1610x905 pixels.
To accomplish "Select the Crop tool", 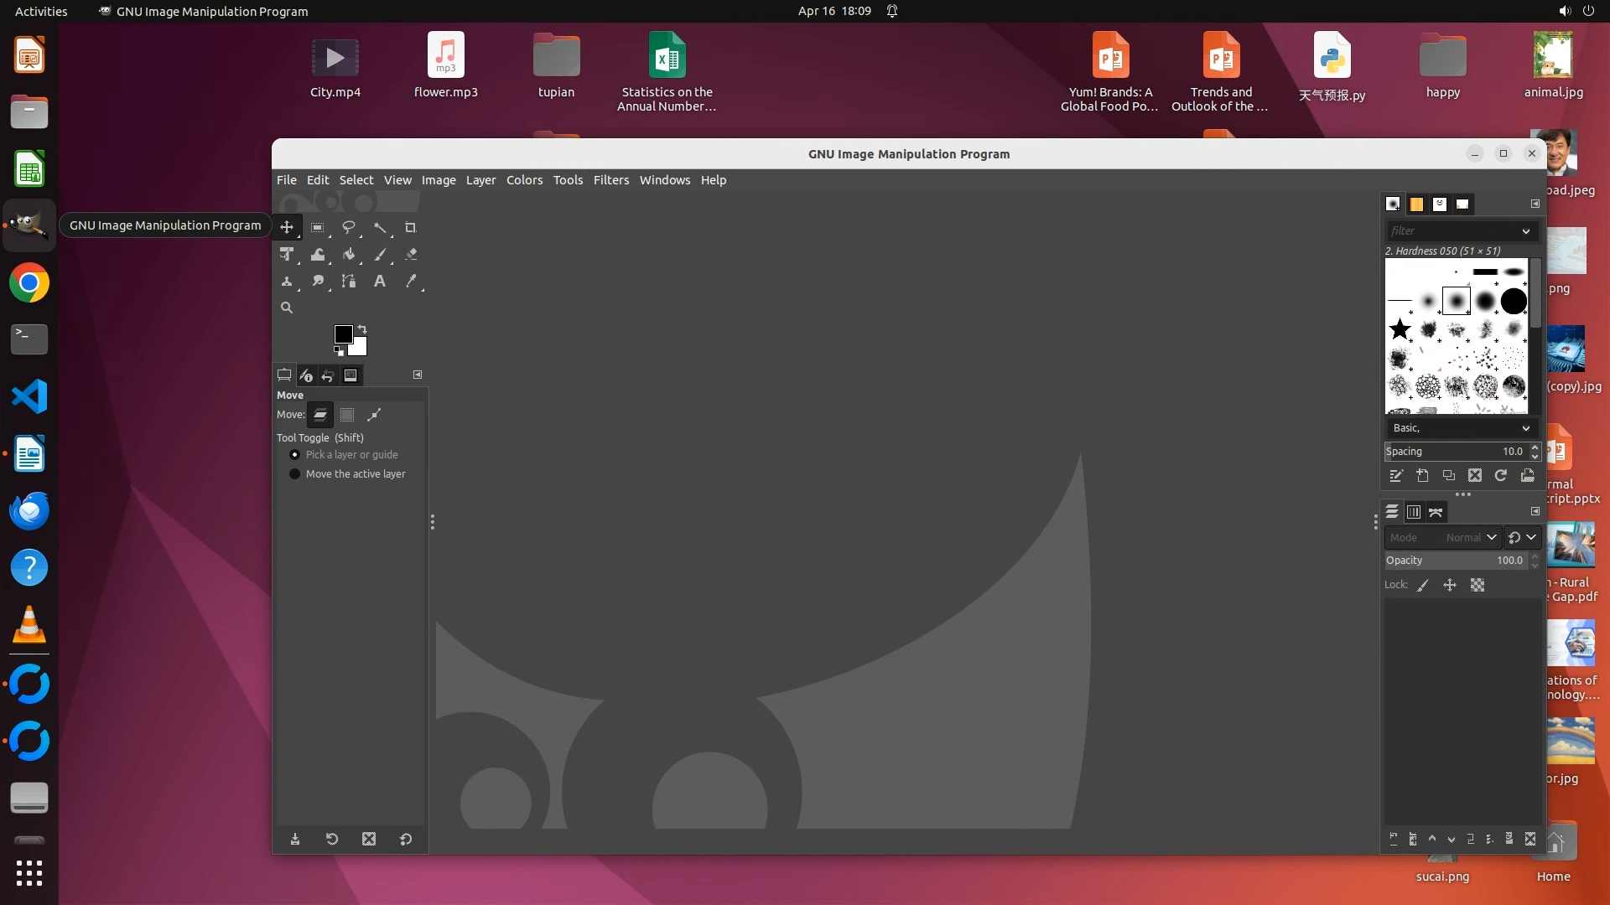I will (410, 227).
